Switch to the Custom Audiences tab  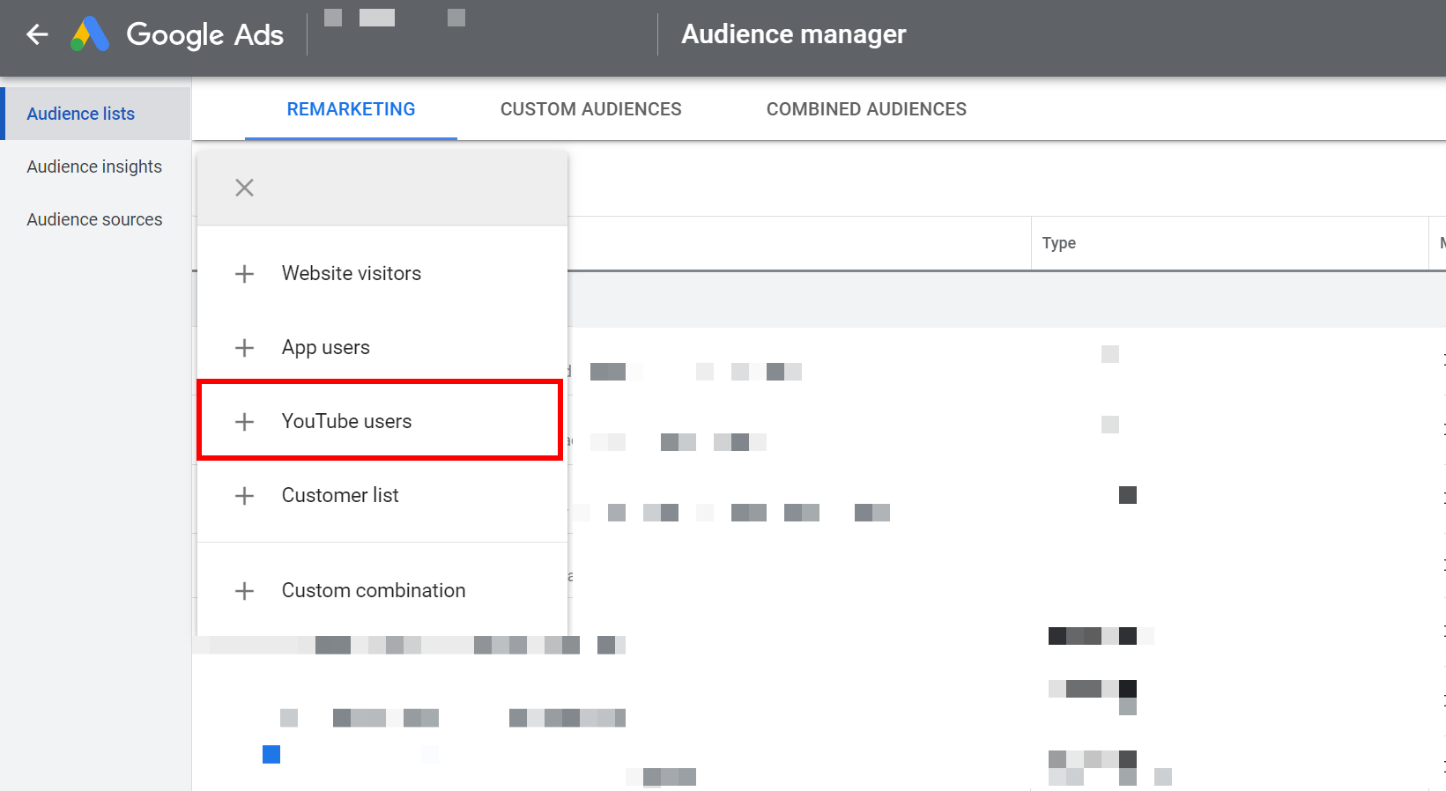pos(590,109)
